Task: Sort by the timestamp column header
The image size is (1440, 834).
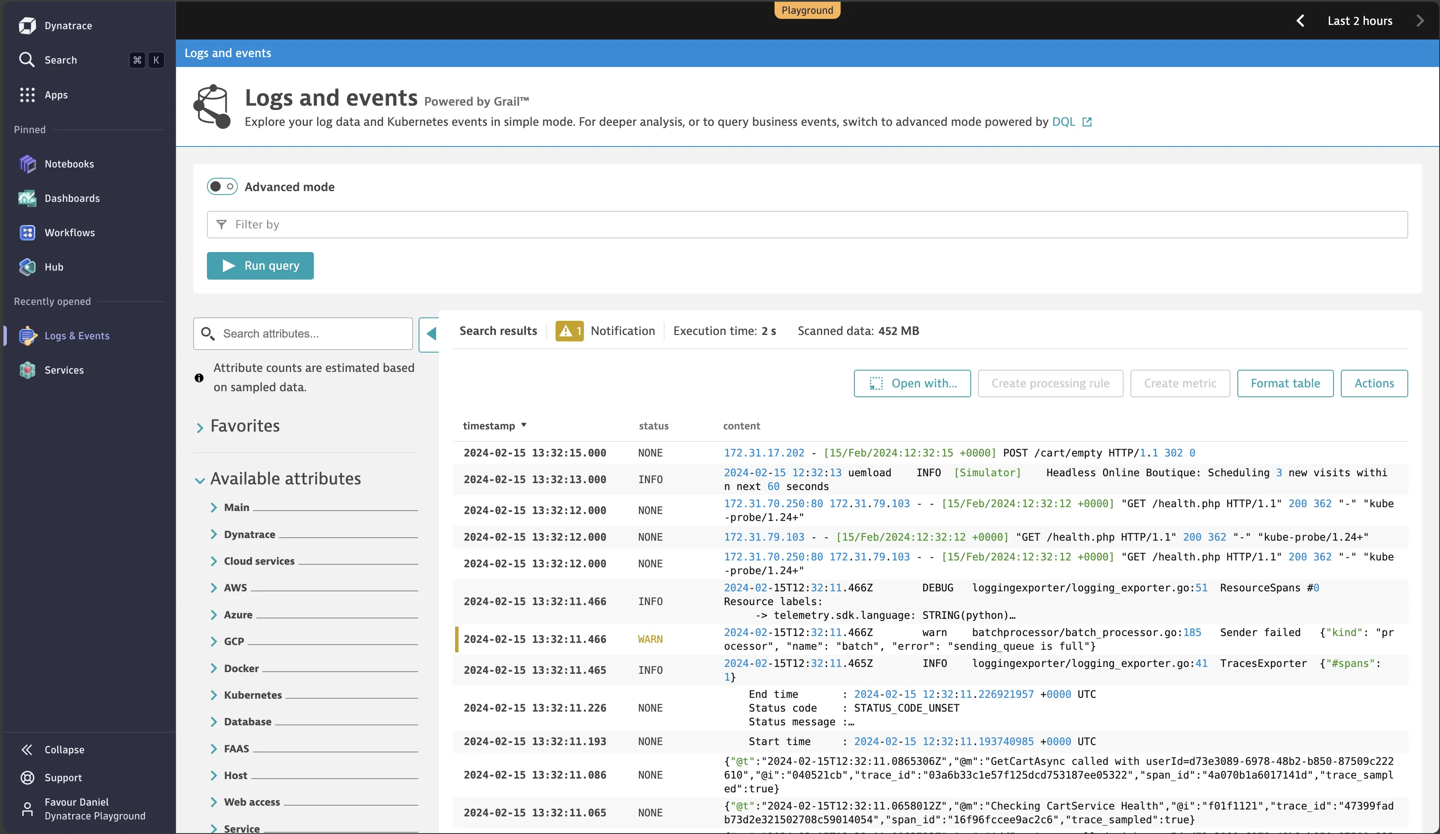Action: (494, 426)
